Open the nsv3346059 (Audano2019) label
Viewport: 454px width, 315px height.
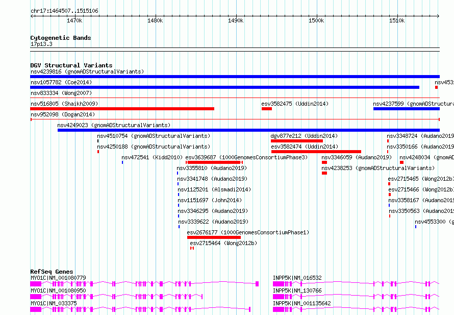(x=357, y=157)
